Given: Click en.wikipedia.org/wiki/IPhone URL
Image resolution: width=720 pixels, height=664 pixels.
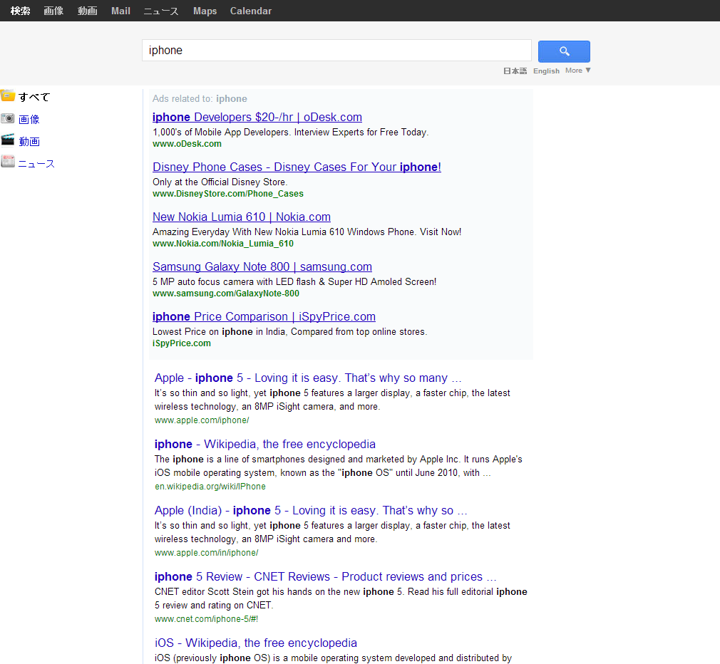Looking at the screenshot, I should coord(210,487).
